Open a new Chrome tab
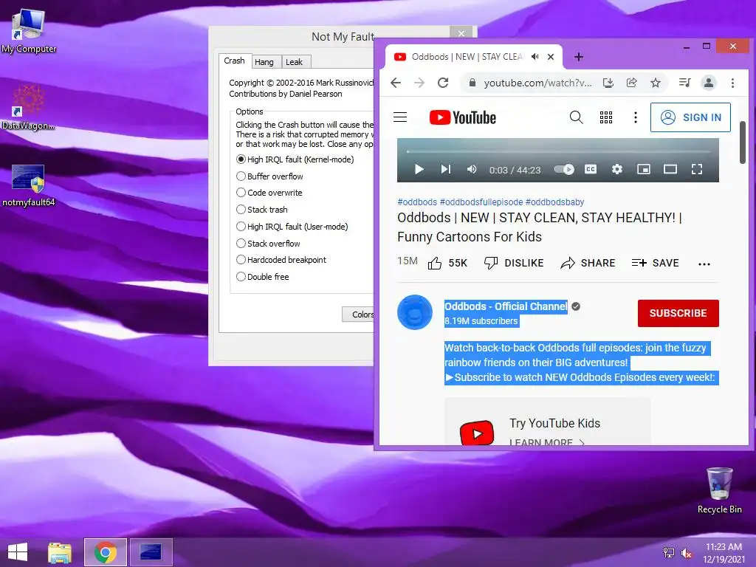The image size is (756, 567). pyautogui.click(x=579, y=57)
